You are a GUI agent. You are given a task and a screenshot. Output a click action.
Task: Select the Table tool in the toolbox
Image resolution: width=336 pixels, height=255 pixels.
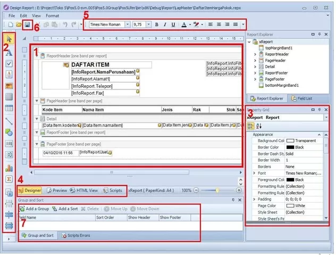(x=9, y=109)
